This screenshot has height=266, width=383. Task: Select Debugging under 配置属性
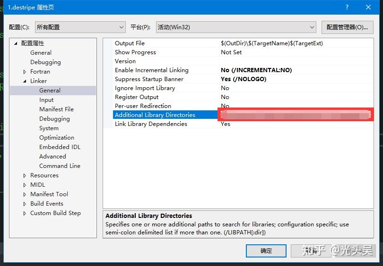tap(45, 62)
